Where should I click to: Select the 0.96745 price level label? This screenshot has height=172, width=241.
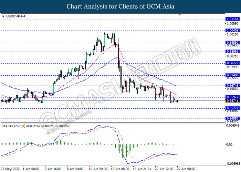(232, 86)
